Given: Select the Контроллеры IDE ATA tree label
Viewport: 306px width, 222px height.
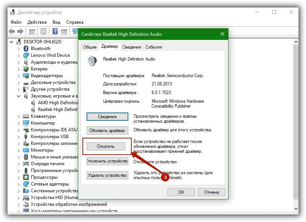Looking at the screenshot, I should 54,130.
